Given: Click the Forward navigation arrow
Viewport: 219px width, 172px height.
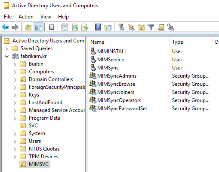Looking at the screenshot, I should pos(15,27).
